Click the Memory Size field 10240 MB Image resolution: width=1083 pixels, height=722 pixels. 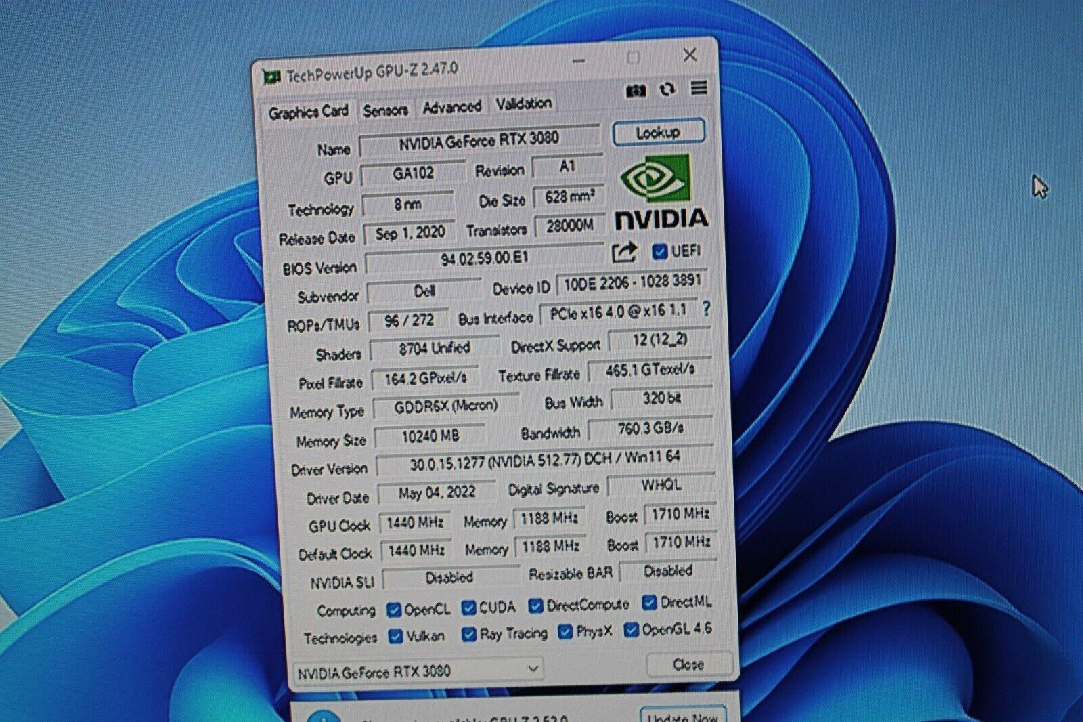[430, 437]
